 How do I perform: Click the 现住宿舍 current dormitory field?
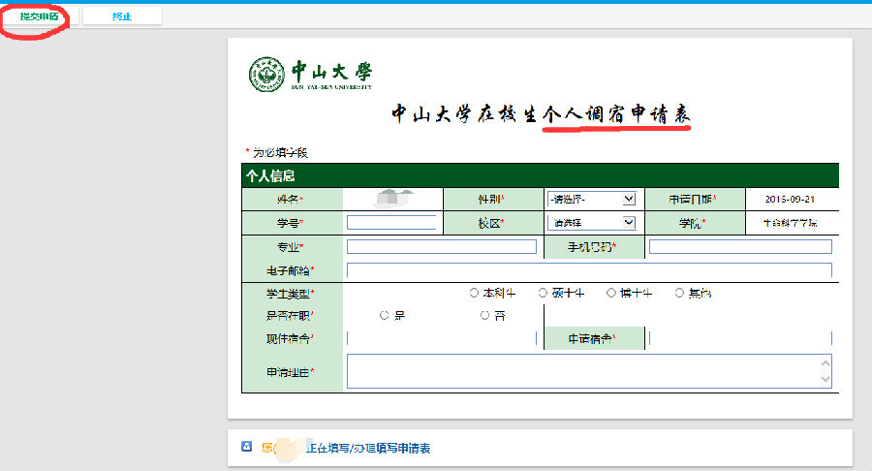(441, 338)
